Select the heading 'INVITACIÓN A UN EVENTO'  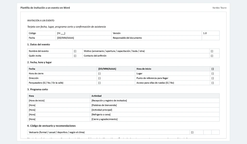[41, 21]
